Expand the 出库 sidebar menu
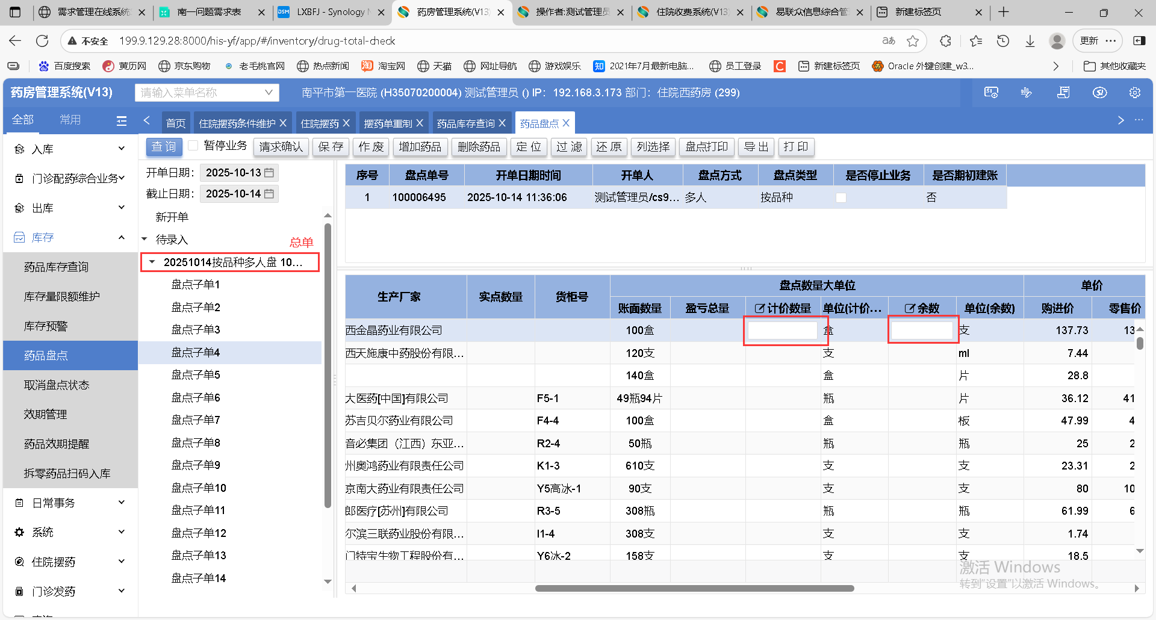Screen dimensions: 1156x620 pyautogui.click(x=70, y=208)
